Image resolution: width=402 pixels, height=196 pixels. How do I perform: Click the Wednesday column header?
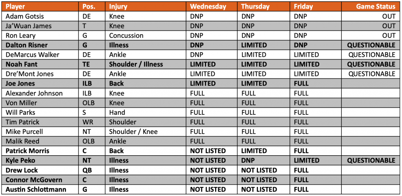[x=208, y=7]
